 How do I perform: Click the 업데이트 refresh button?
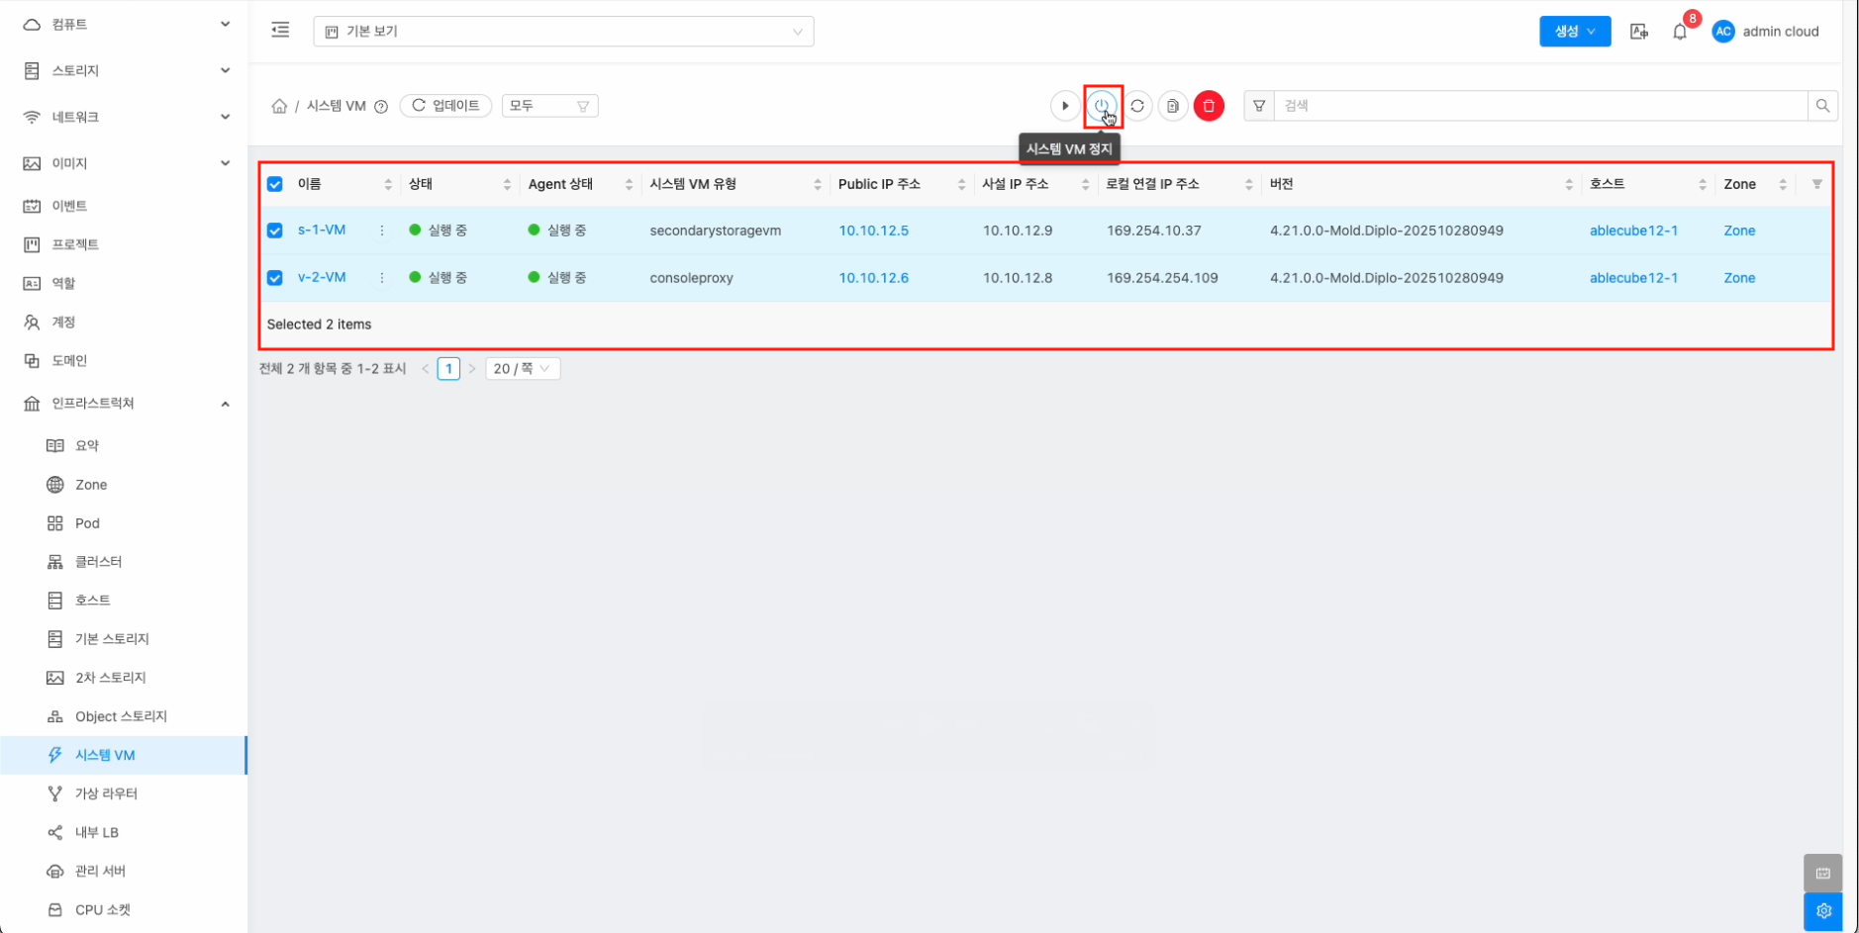point(446,106)
